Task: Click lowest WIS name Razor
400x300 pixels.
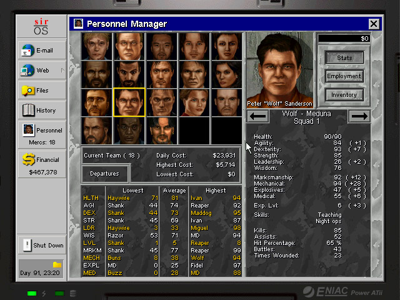Action: pos(115,236)
